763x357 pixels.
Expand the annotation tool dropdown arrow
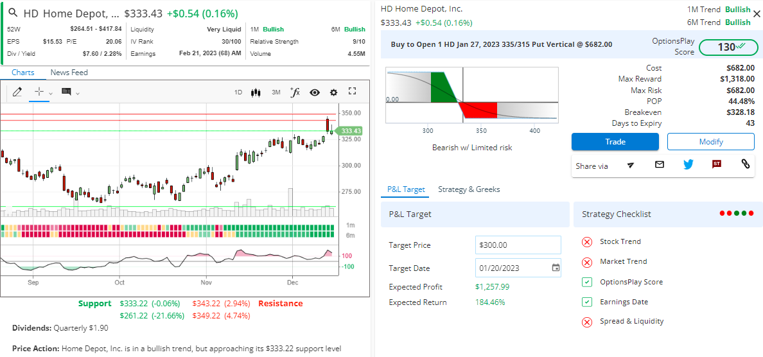[x=78, y=93]
